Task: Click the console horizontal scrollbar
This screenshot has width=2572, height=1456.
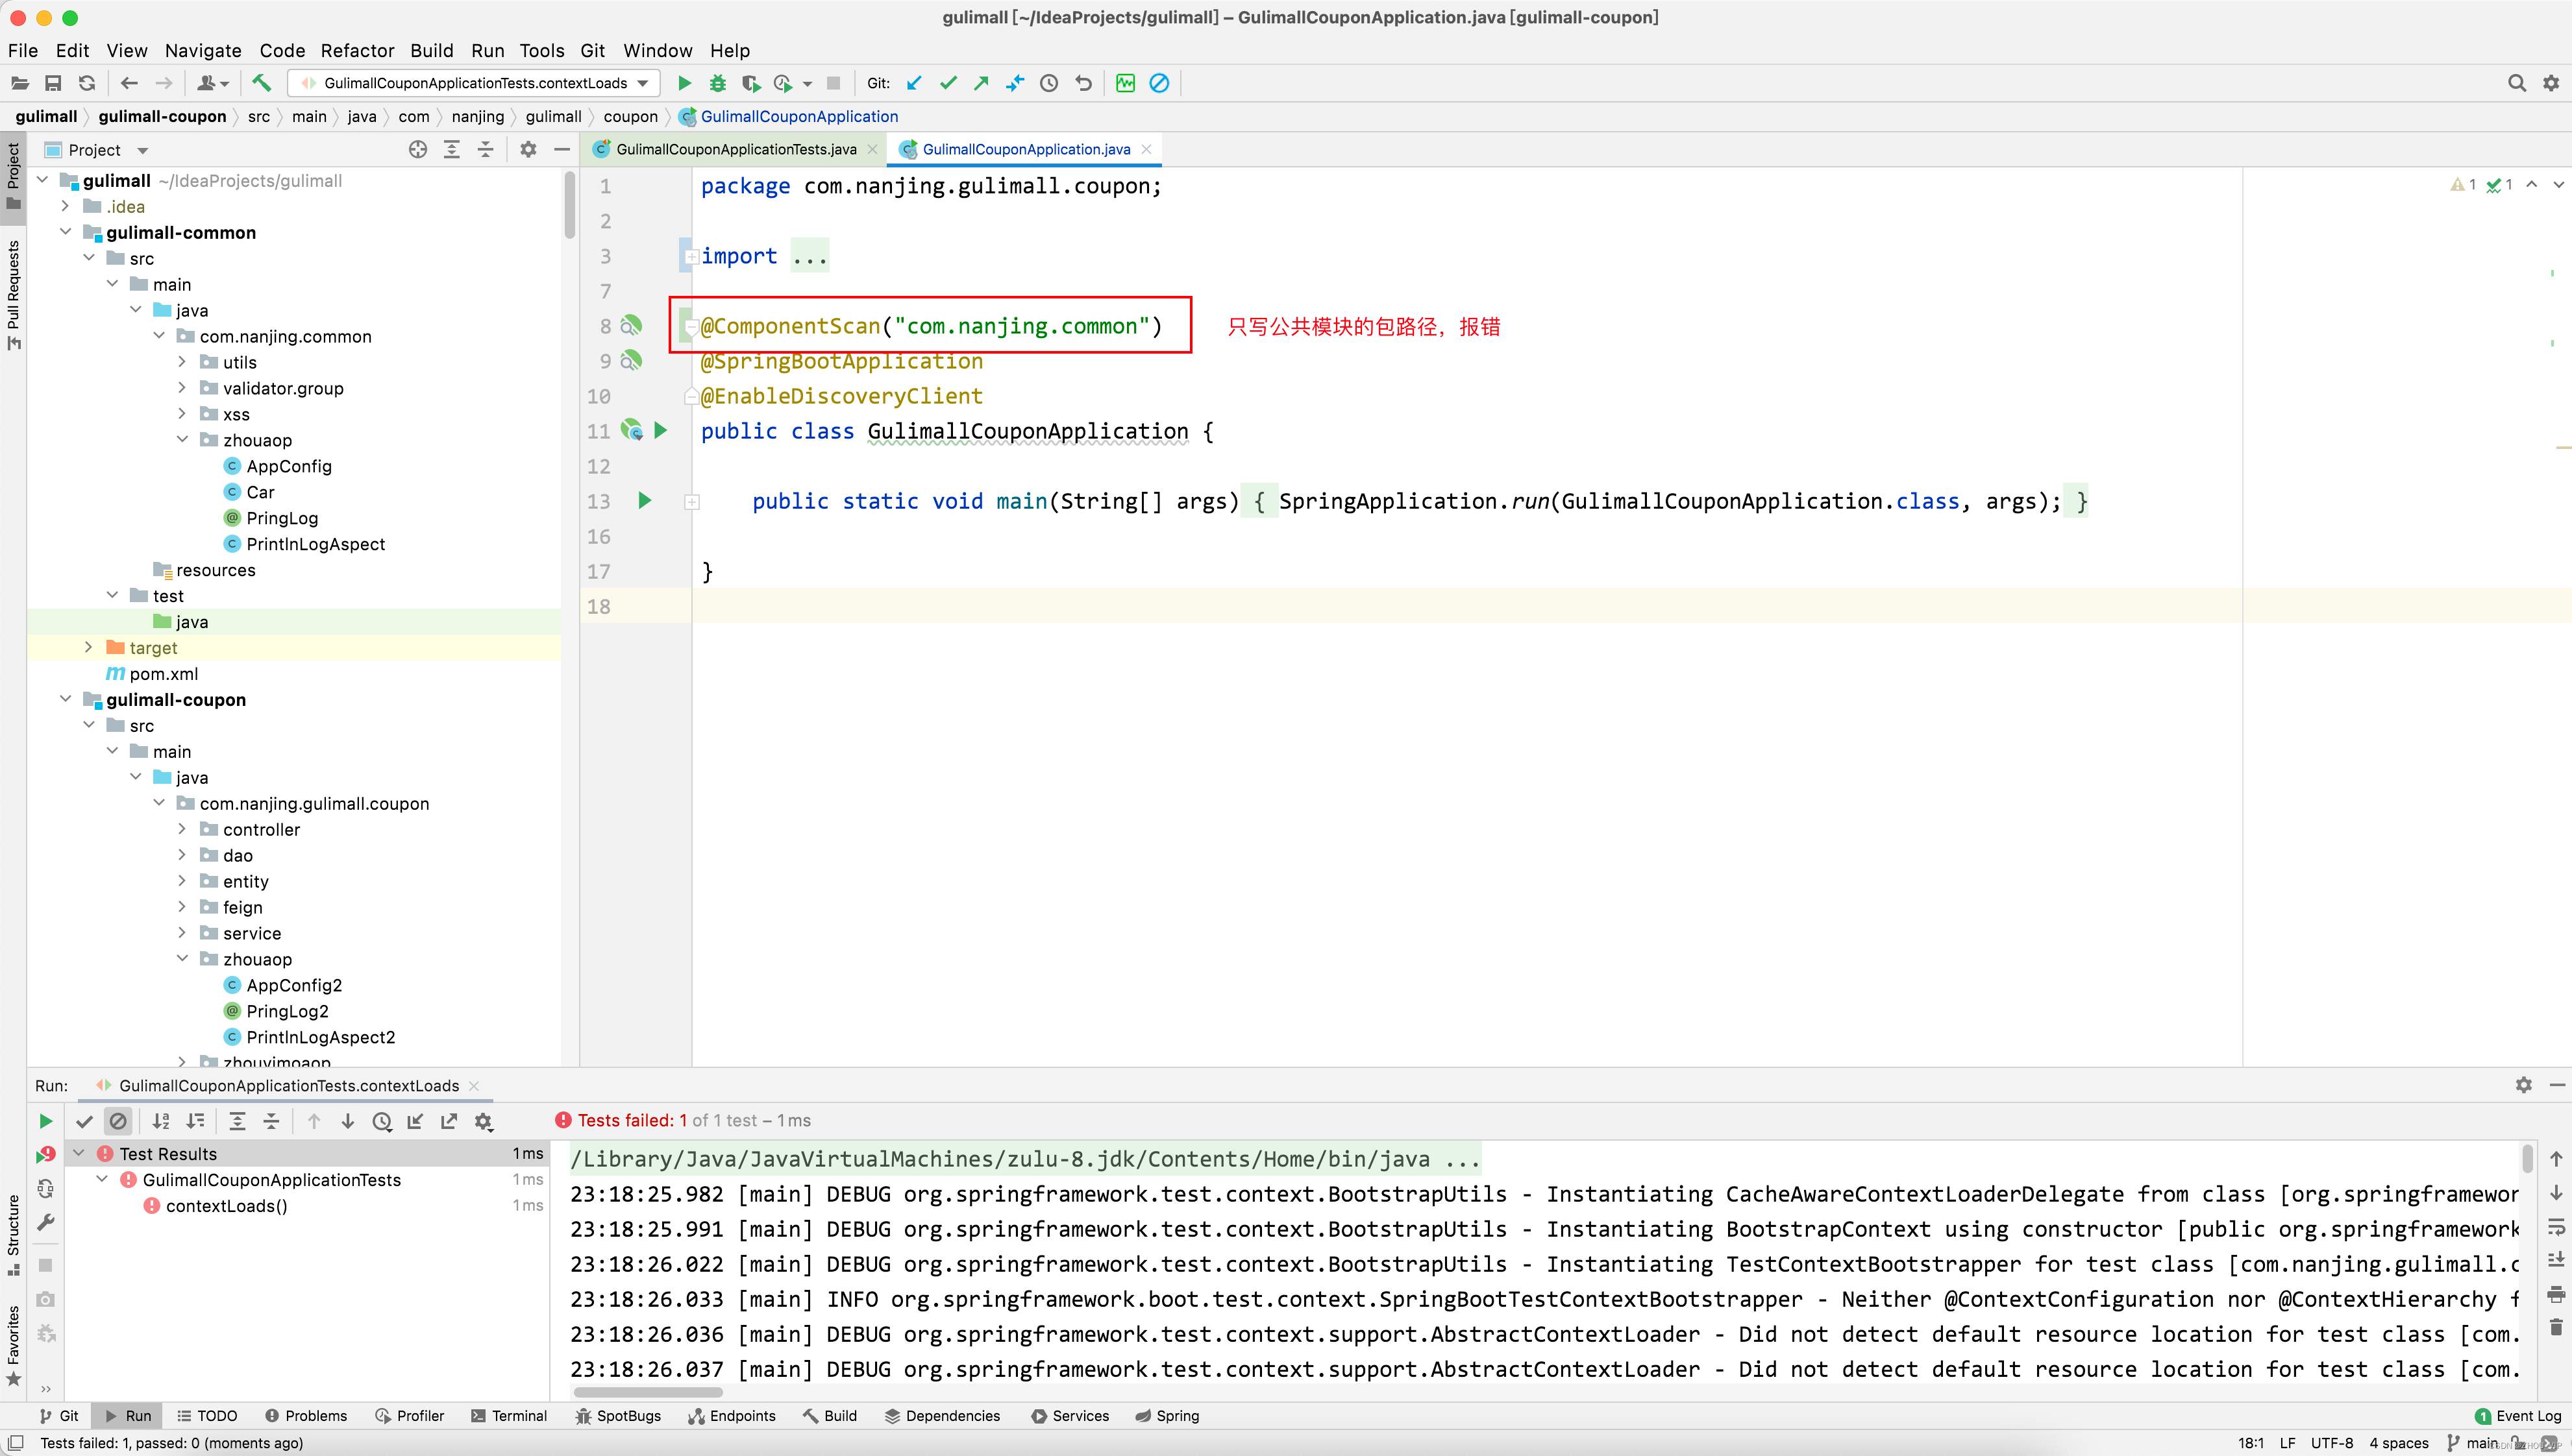Action: coord(647,1391)
